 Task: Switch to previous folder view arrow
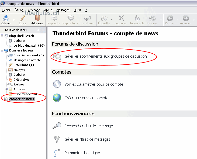[38, 30]
